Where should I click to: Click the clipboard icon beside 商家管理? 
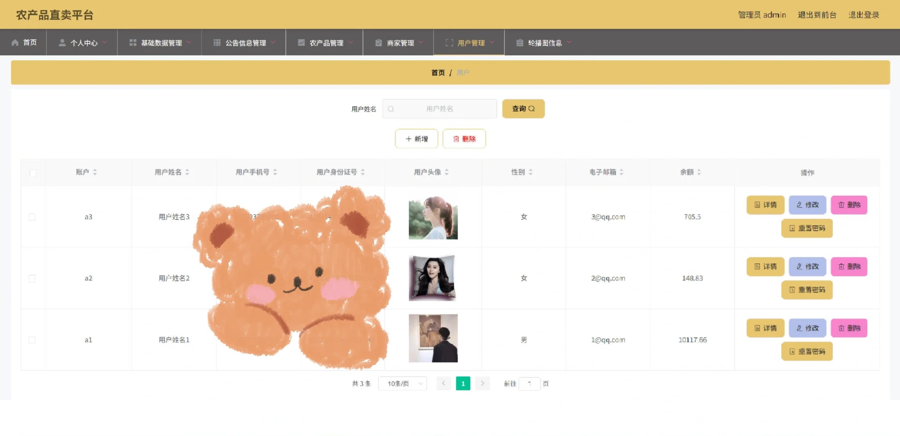pyautogui.click(x=379, y=42)
